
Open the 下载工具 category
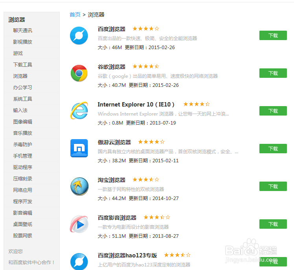click(22, 65)
